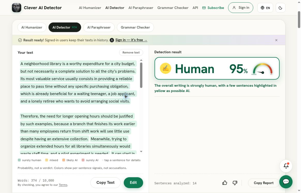This screenshot has width=301, height=193.
Task: Open the notification bell icon
Action: tap(286, 166)
